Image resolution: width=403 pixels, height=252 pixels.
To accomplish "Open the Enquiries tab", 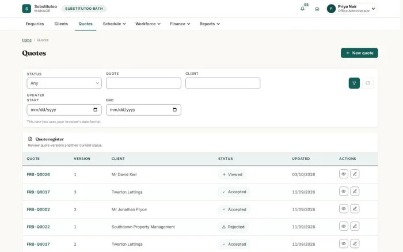I will (x=35, y=24).
